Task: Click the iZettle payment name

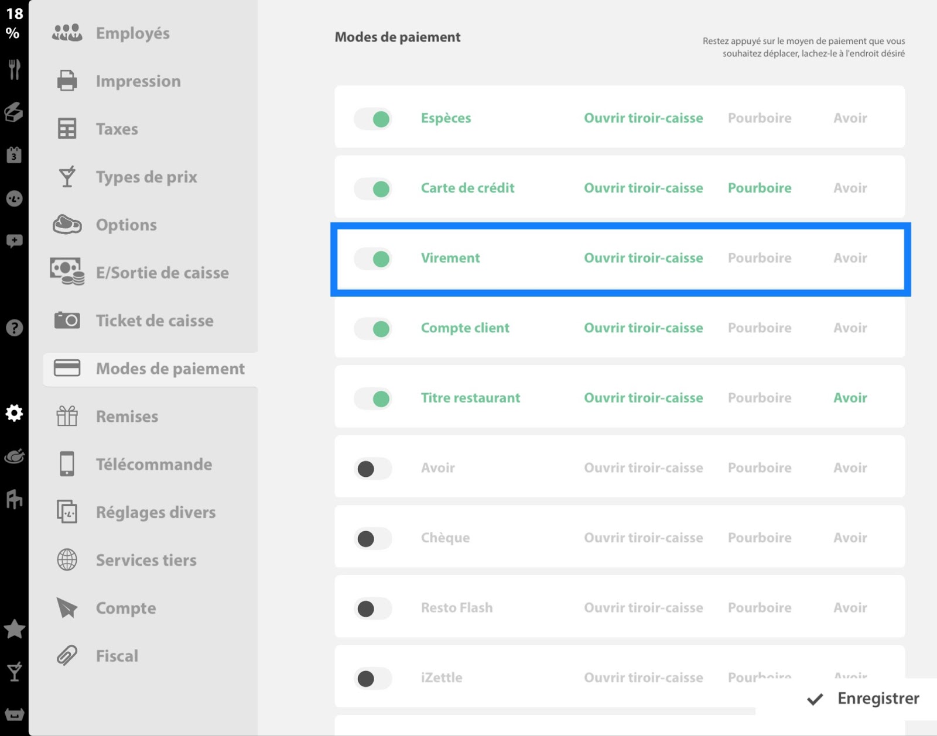Action: click(x=442, y=677)
